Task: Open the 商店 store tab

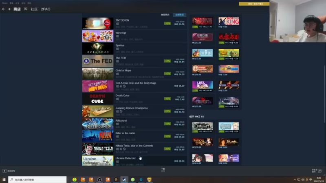Action: pyautogui.click(x=17, y=9)
